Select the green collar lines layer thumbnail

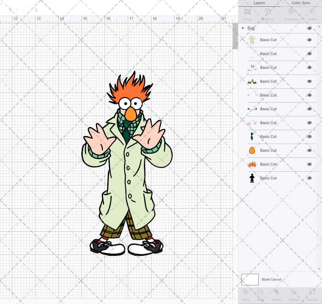point(252,67)
